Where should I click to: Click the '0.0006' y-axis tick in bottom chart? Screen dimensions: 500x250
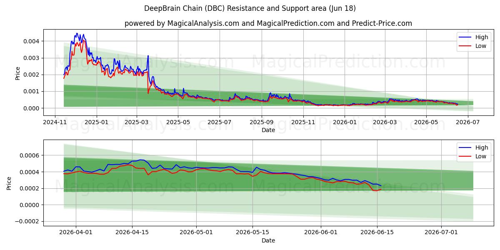click(30, 155)
